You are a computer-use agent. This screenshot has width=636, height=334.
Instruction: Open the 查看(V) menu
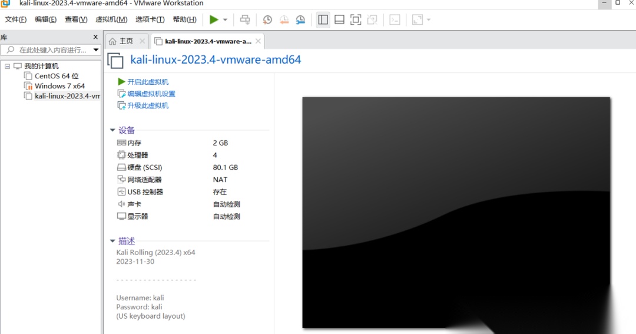[76, 19]
